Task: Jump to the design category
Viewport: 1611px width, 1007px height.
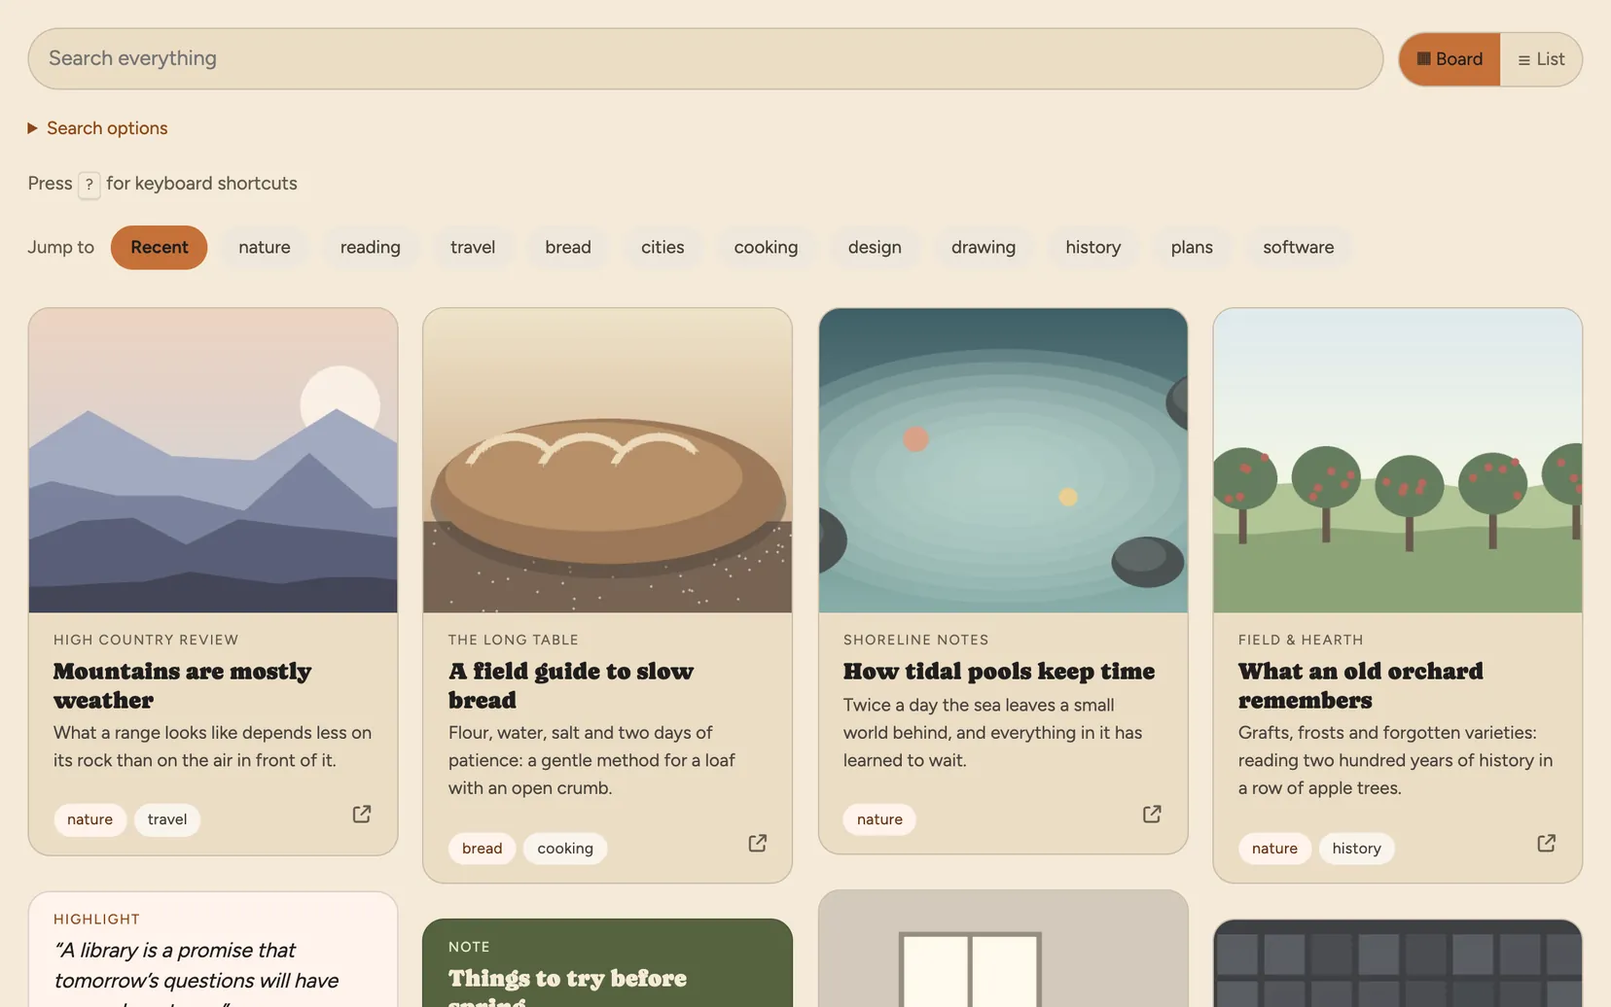Action: pyautogui.click(x=875, y=247)
